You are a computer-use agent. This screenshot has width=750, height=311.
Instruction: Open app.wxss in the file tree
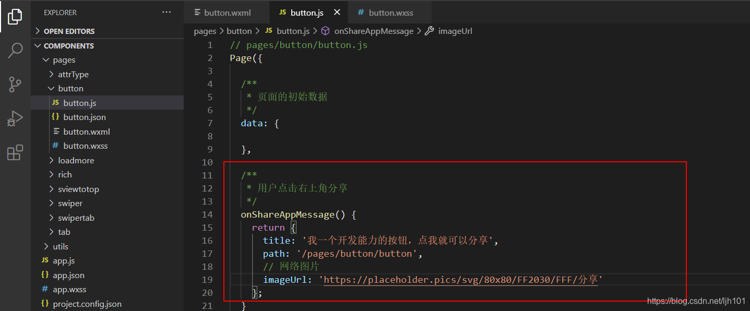pos(107,289)
